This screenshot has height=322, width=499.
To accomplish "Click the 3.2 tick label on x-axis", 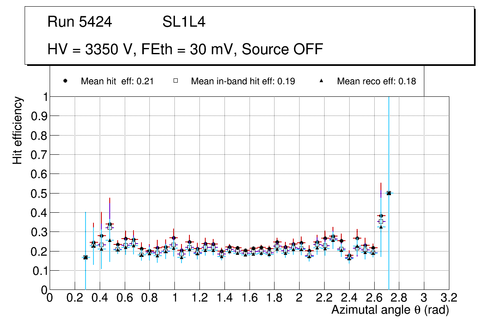I will click(x=449, y=297).
